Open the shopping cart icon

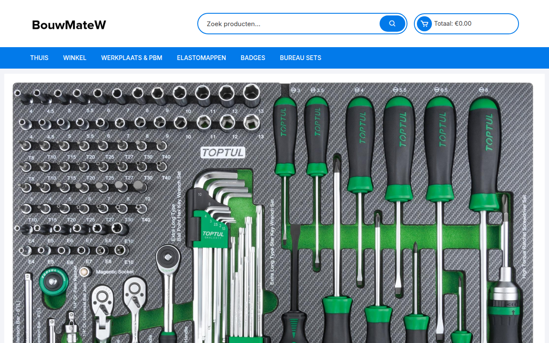(424, 24)
